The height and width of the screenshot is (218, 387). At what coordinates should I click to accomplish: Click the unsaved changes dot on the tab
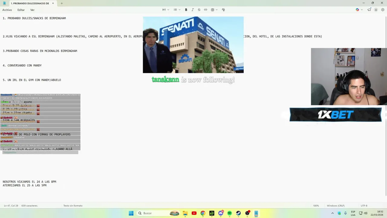tap(53, 3)
